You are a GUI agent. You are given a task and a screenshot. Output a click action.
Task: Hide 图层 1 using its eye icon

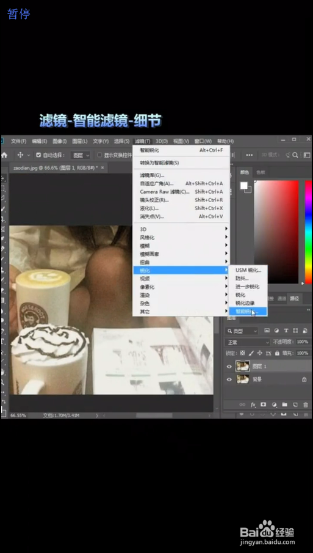[x=229, y=367]
